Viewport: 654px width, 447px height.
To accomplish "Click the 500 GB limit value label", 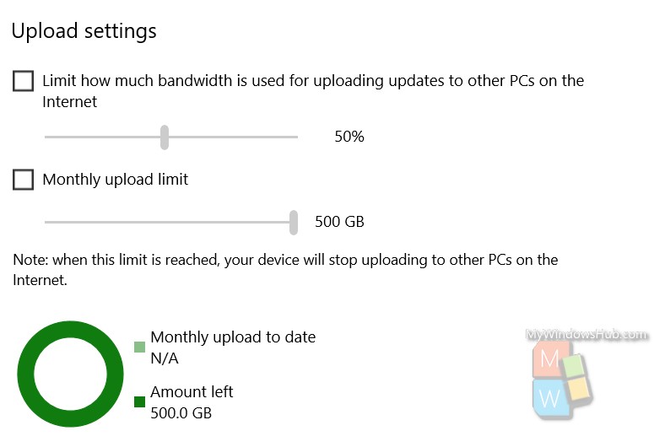I will (x=339, y=222).
